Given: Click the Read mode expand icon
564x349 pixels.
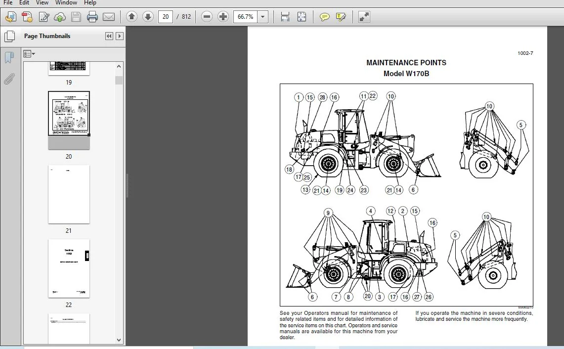Looking at the screenshot, I should 364,16.
